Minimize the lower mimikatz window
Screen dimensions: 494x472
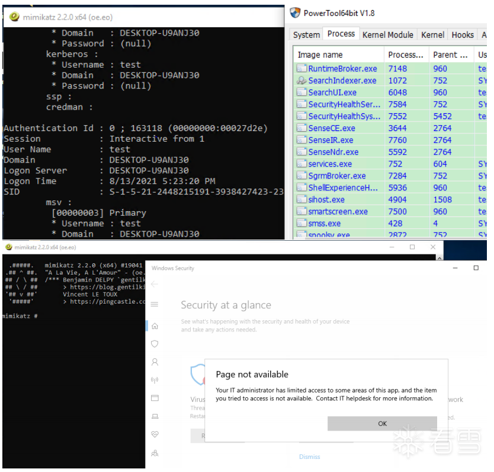tap(392, 247)
